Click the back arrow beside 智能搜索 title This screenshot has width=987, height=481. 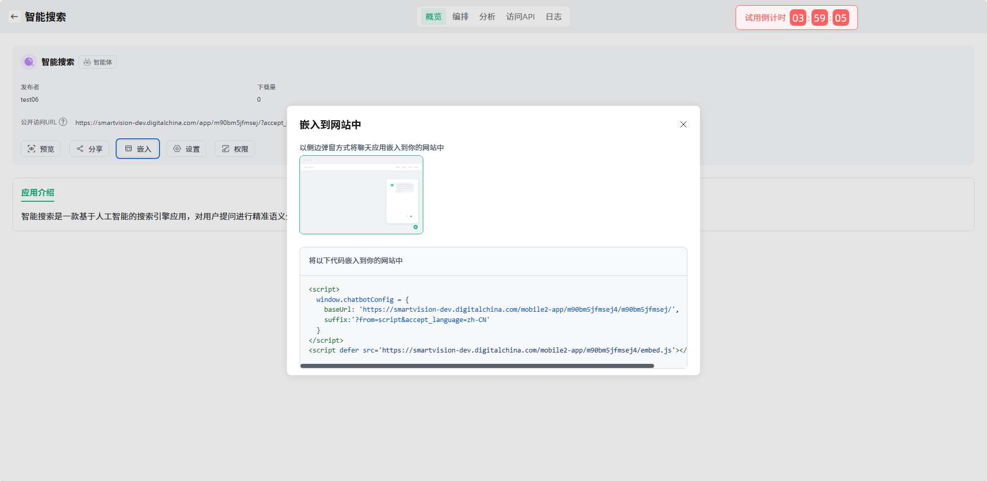point(14,17)
